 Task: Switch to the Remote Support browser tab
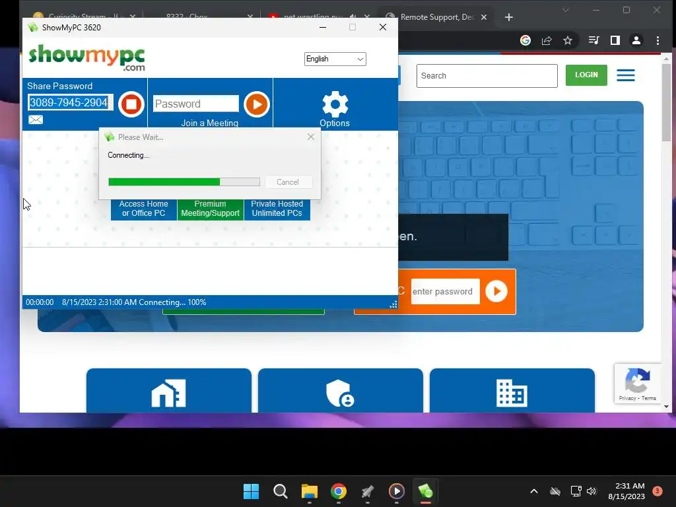pyautogui.click(x=436, y=17)
